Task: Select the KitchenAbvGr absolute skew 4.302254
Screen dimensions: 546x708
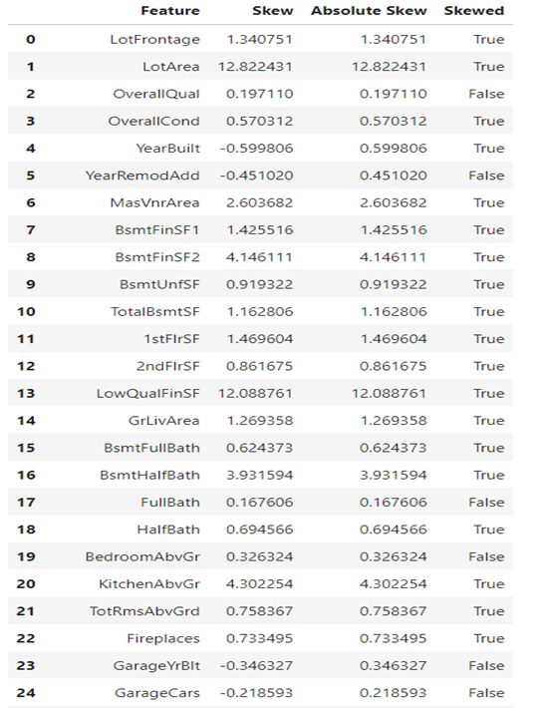Action: 393,584
